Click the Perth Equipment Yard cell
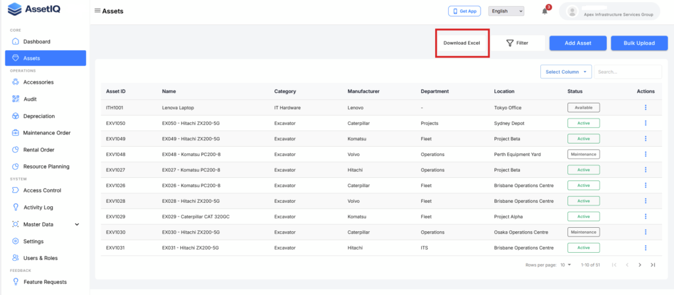The height and width of the screenshot is (295, 674). pos(517,154)
